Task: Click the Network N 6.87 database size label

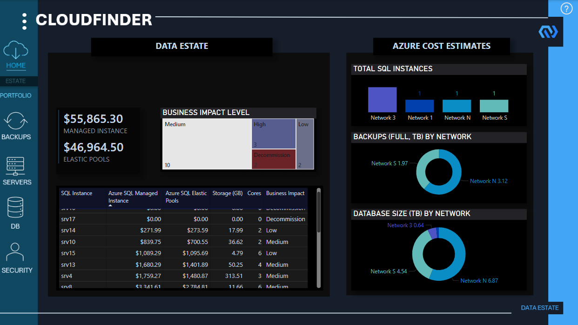Action: click(x=479, y=281)
